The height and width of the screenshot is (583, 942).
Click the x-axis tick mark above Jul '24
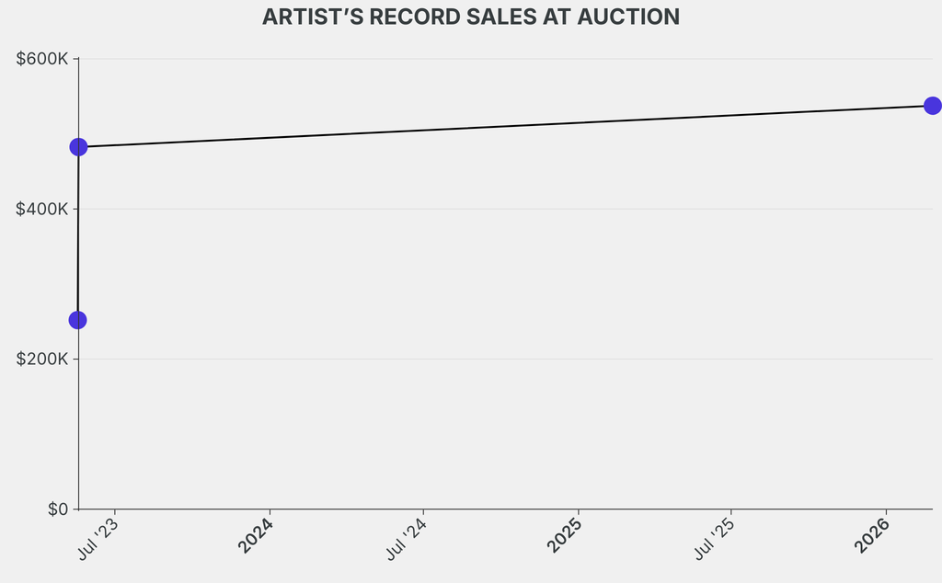(x=423, y=512)
